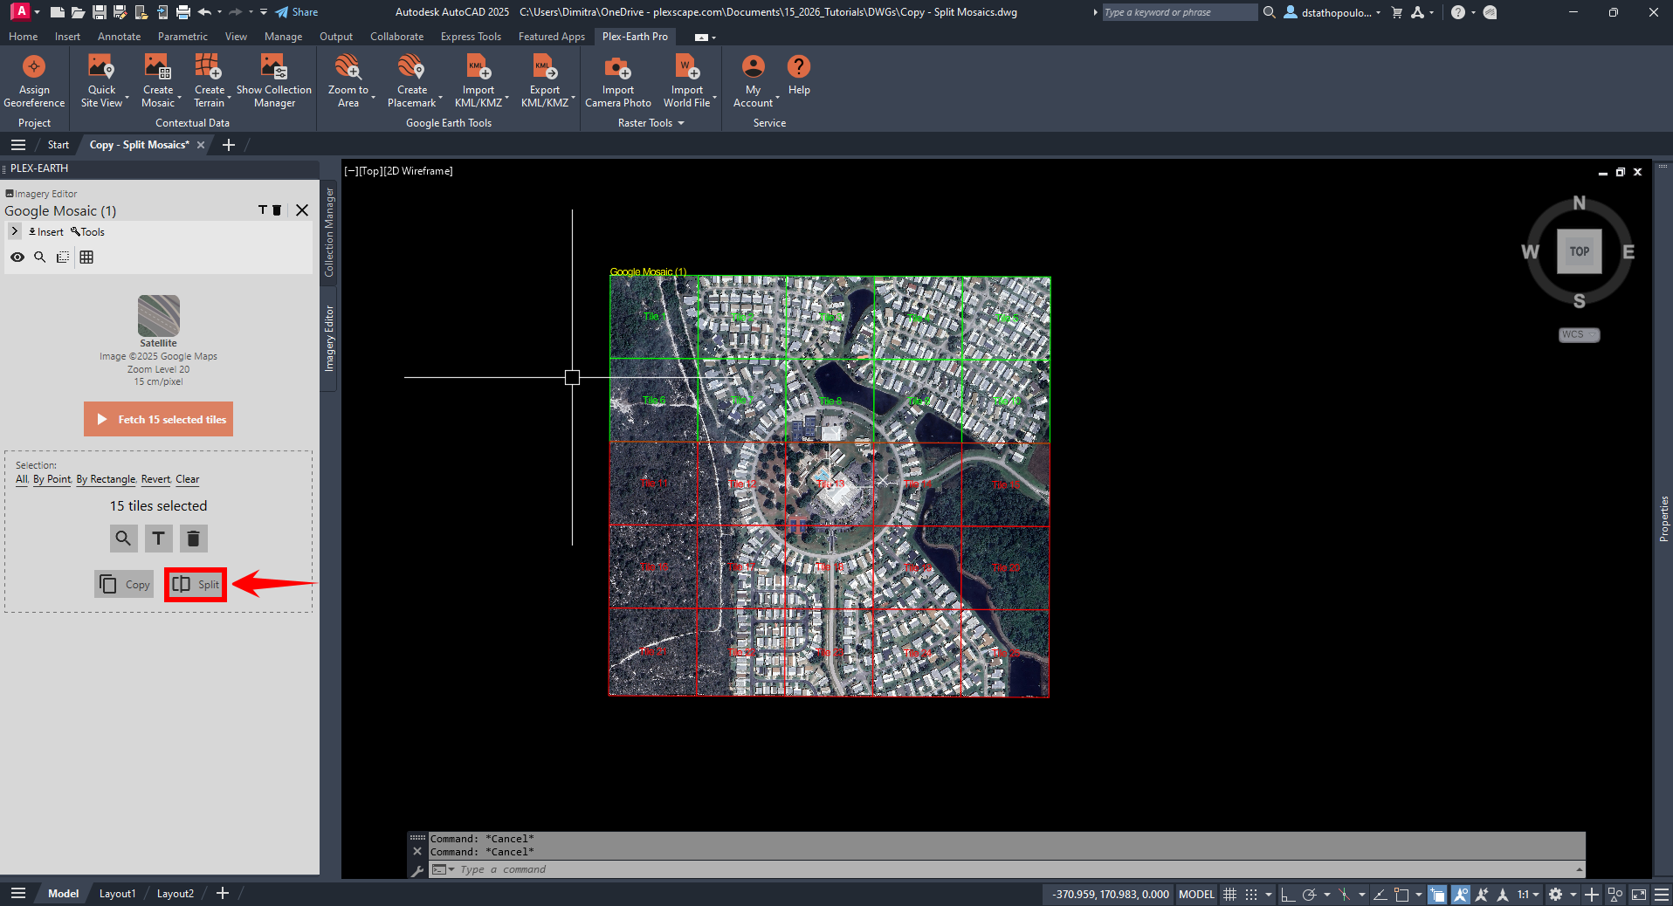Open Collection Manager vertical tab
1673x906 pixels.
coord(329,232)
